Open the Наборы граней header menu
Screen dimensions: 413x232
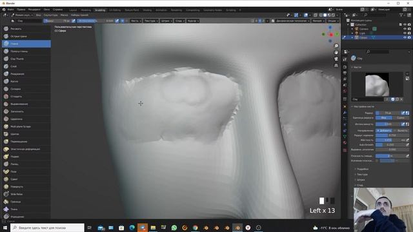tap(79, 15)
